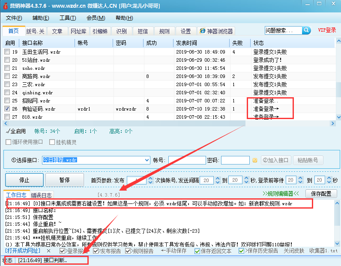The width and height of the screenshot is (341, 266).
Task: Toggle 循环使用接口 checkbox
Action: [8, 142]
